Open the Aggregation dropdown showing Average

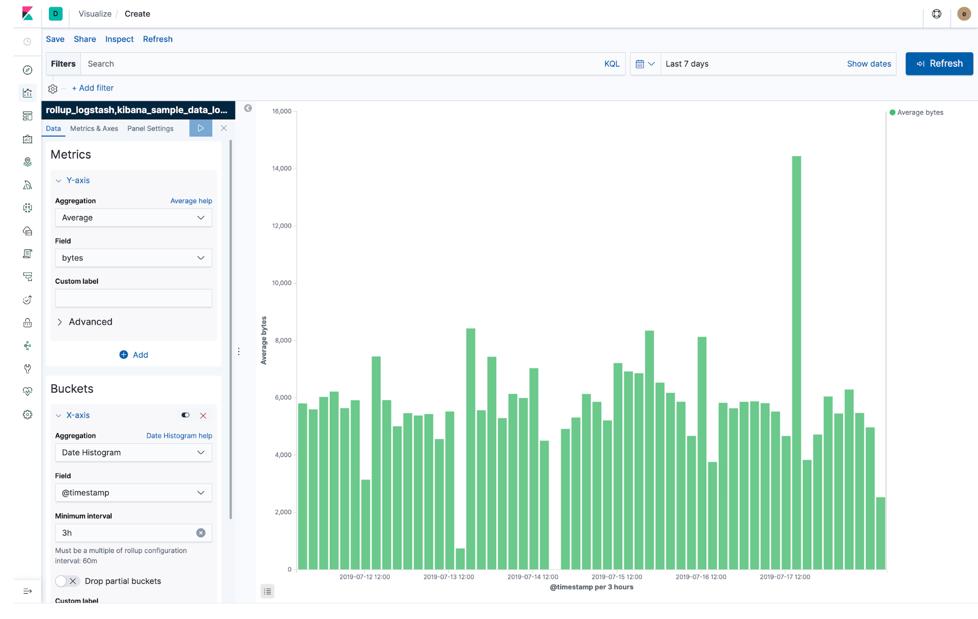133,217
